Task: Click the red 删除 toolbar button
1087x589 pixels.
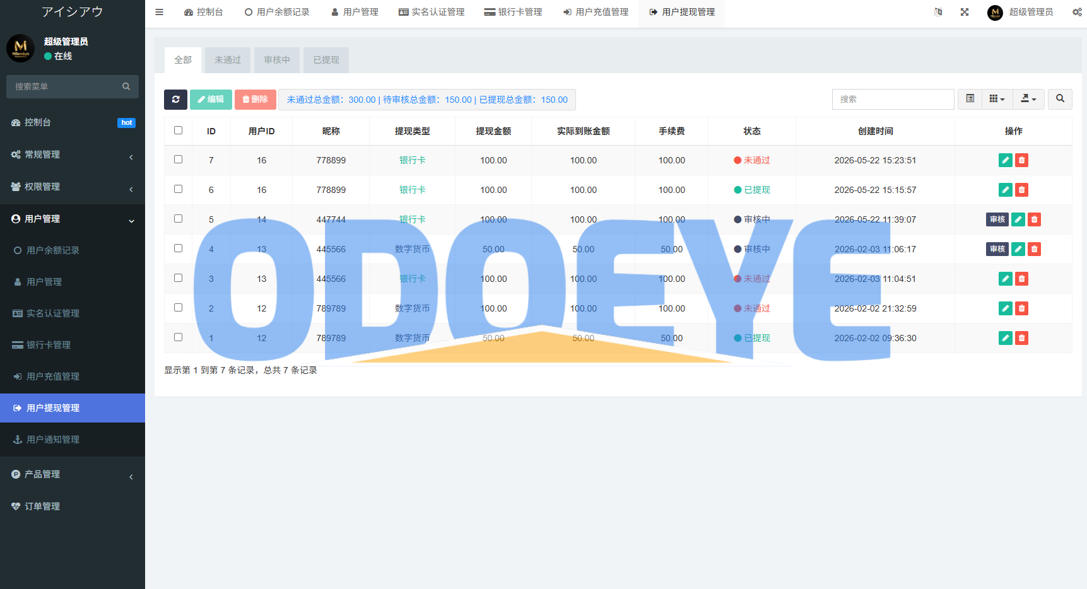Action: pos(256,99)
